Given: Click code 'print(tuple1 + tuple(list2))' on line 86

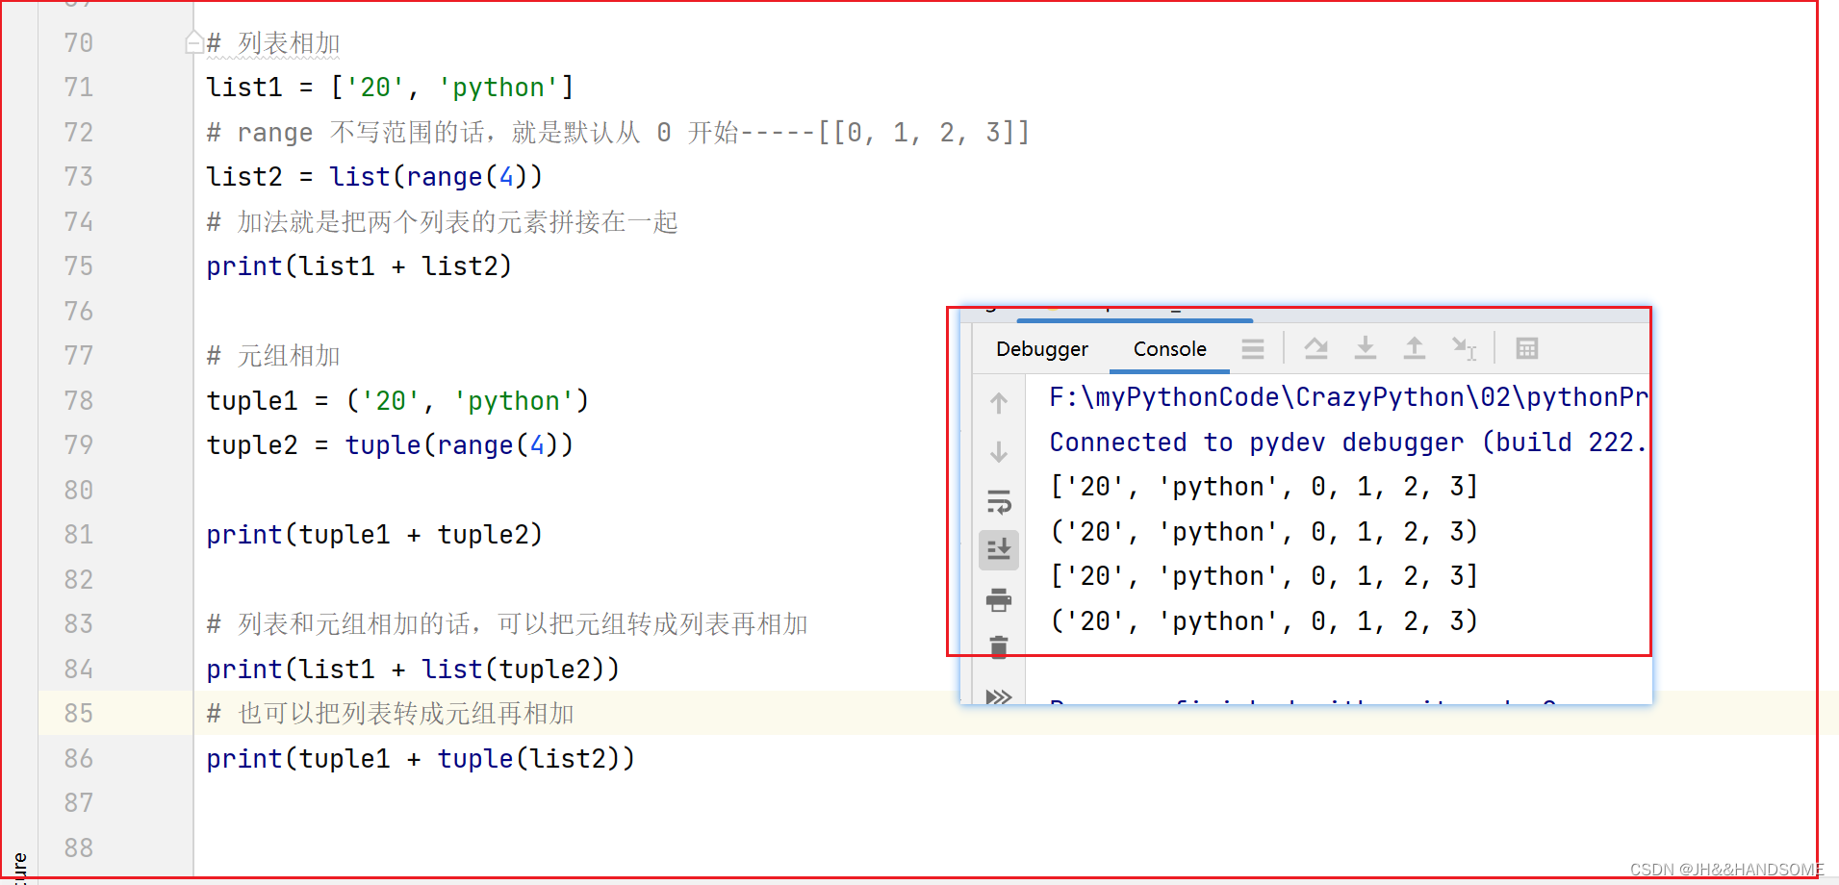Looking at the screenshot, I should coord(421,759).
